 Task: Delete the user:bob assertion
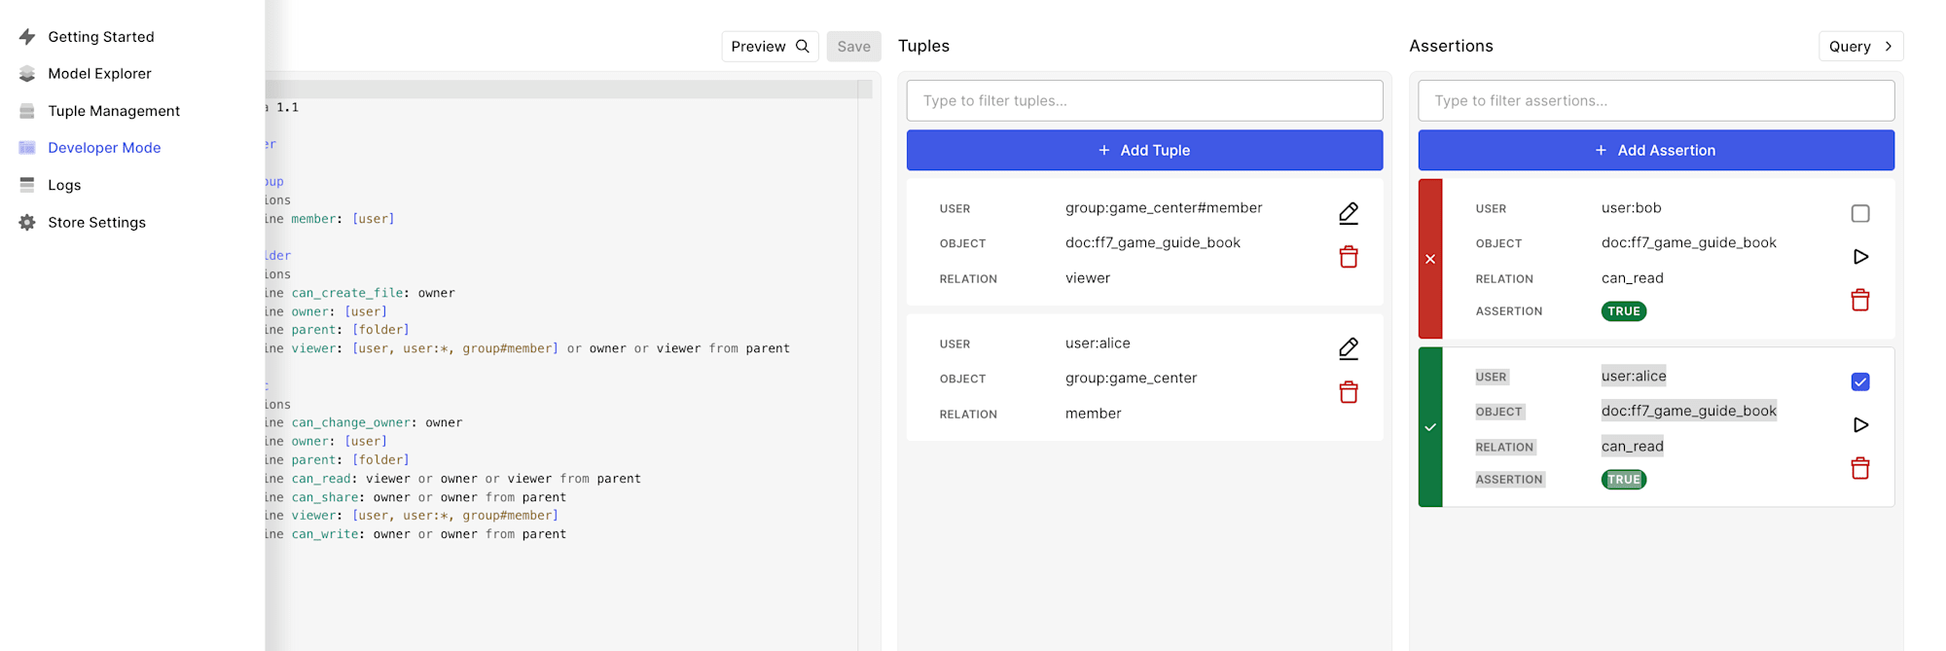(x=1859, y=301)
